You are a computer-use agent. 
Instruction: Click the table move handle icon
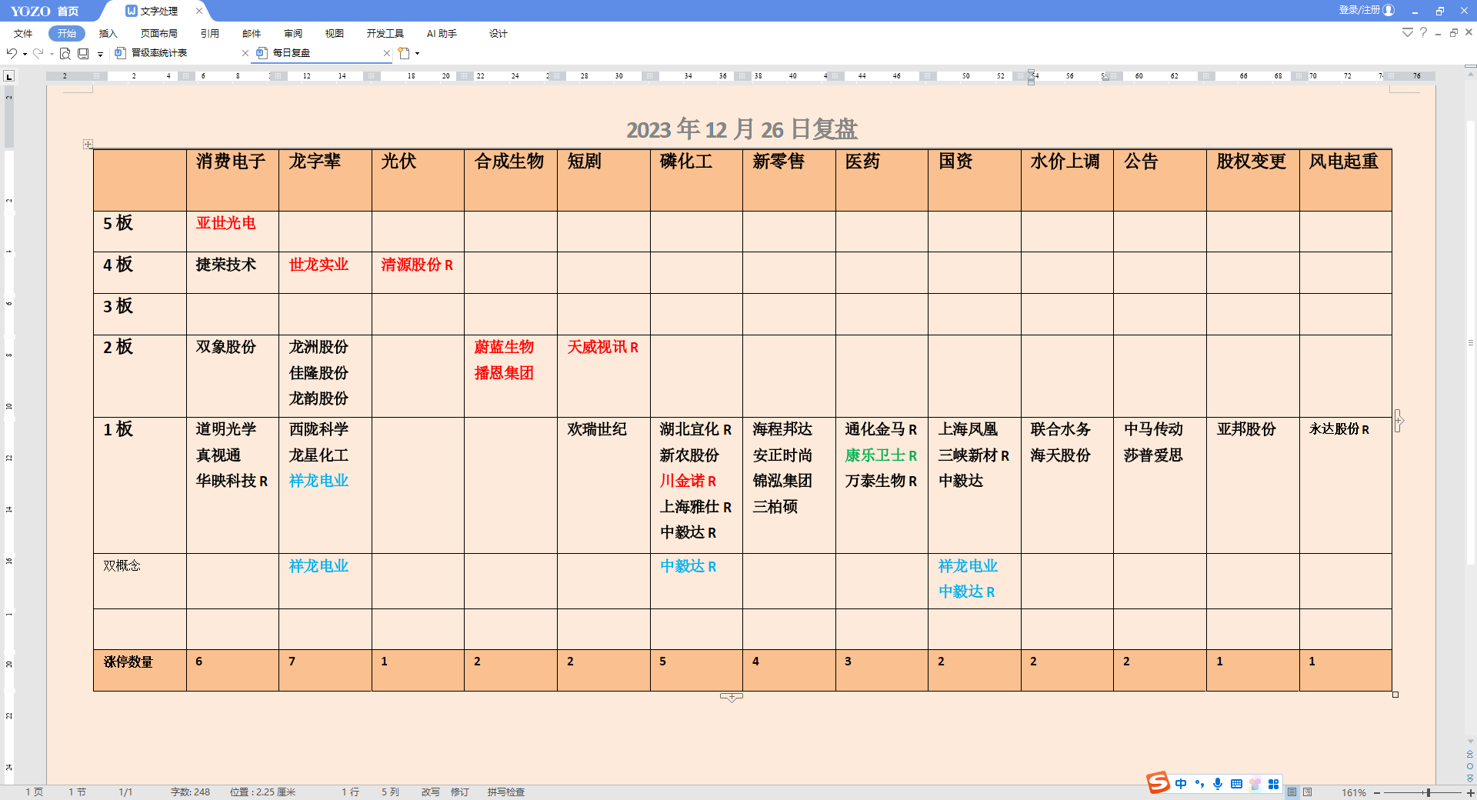point(88,144)
